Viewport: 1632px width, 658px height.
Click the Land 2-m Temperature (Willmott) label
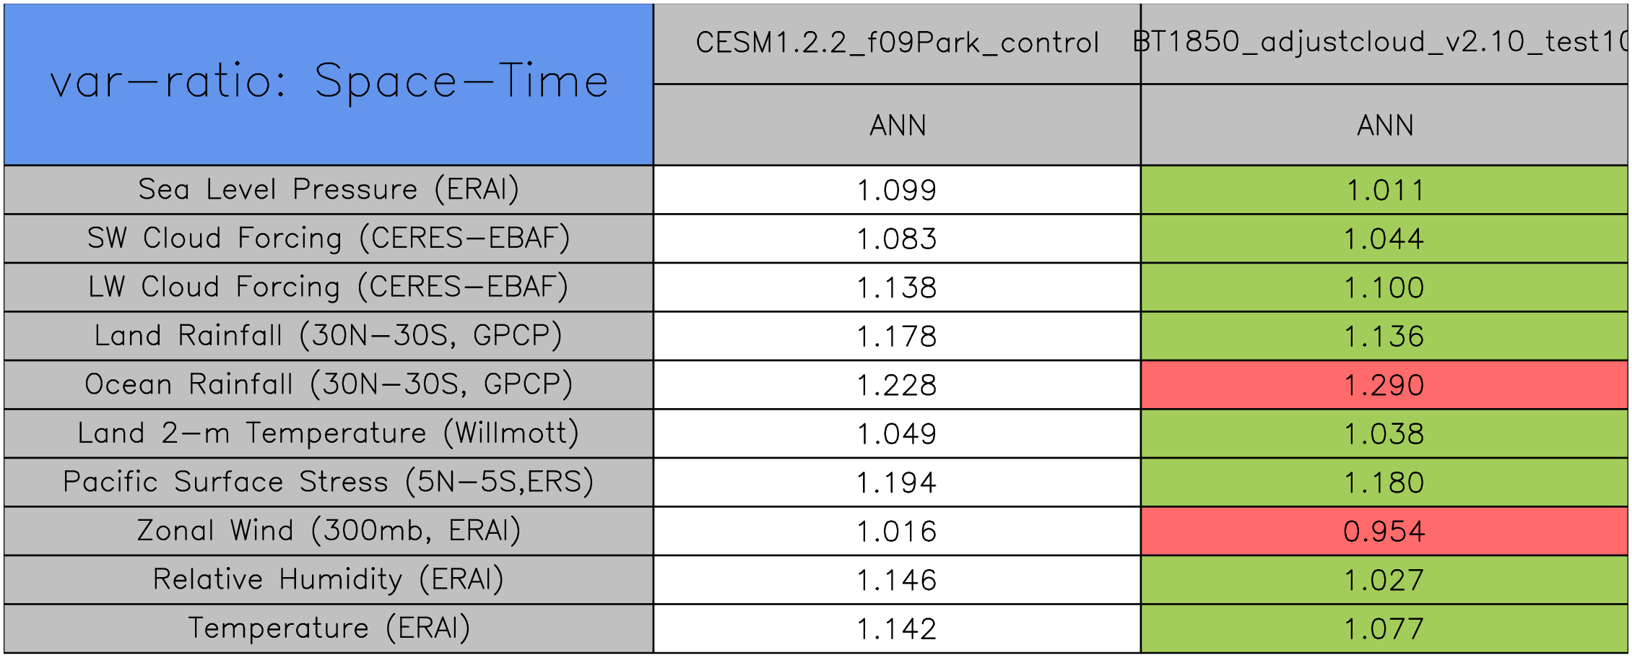coord(329,433)
